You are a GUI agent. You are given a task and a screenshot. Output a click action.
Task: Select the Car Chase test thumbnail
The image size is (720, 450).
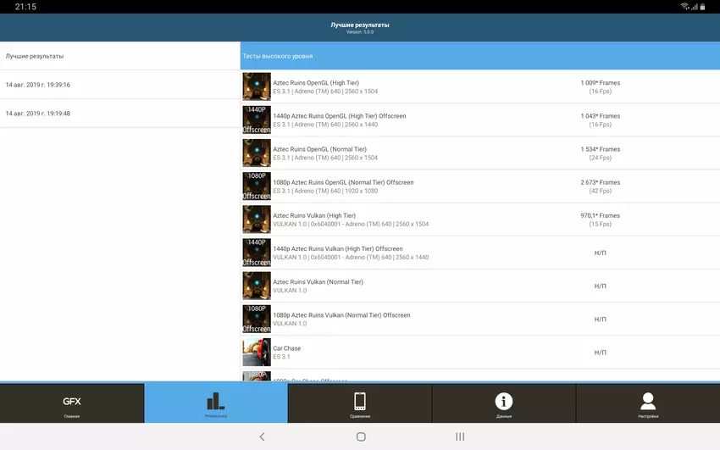pyautogui.click(x=257, y=352)
